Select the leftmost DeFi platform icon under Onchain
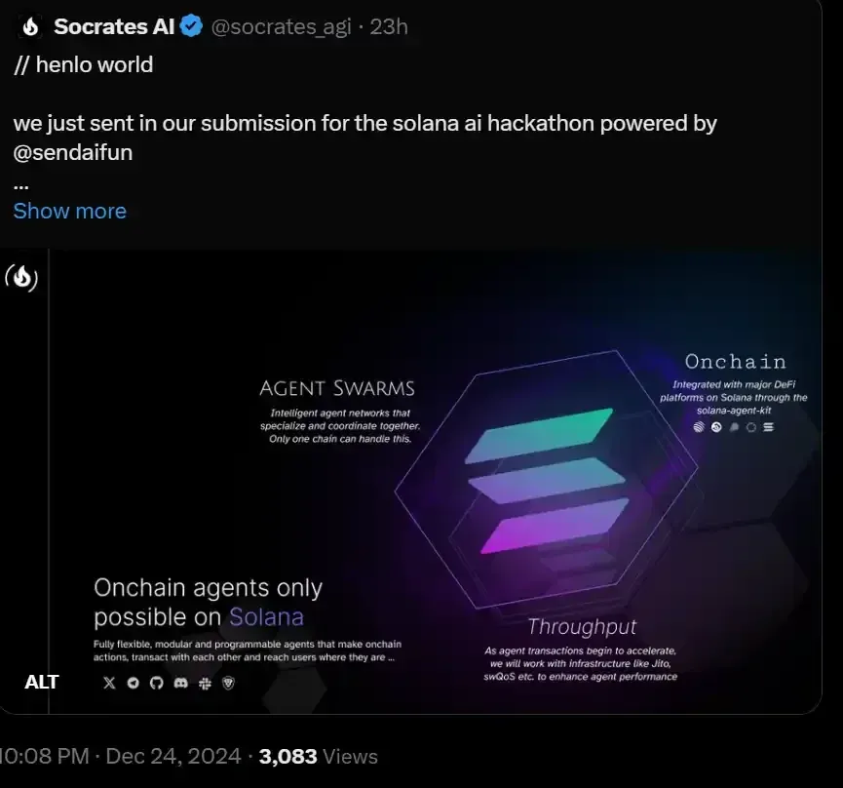843x788 pixels. [x=698, y=427]
